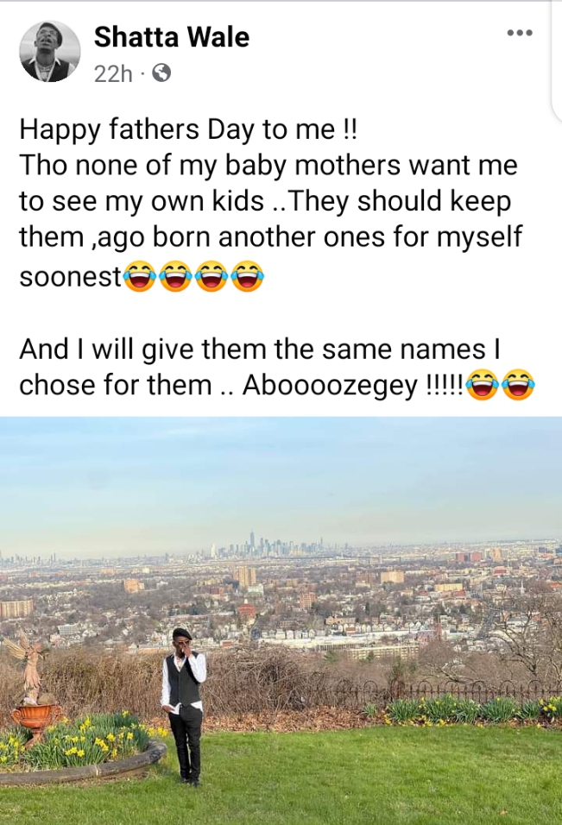562x825 pixels.
Task: Open the three-dot post options menu
Action: 520,33
